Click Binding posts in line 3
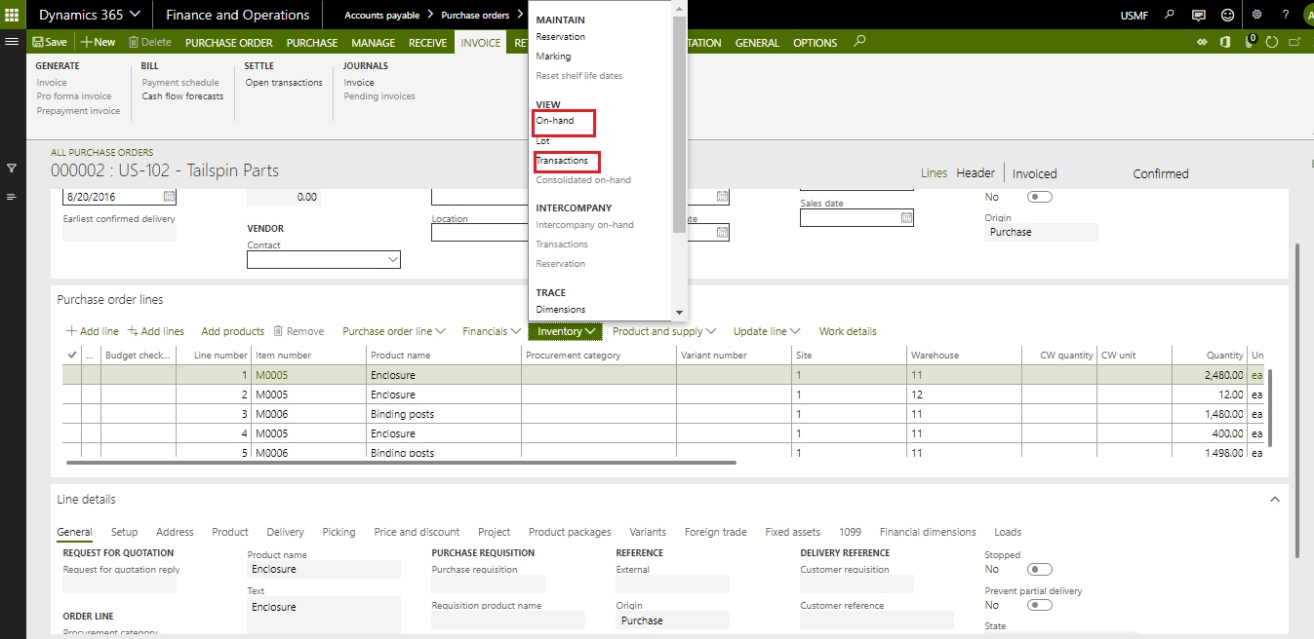 402,414
